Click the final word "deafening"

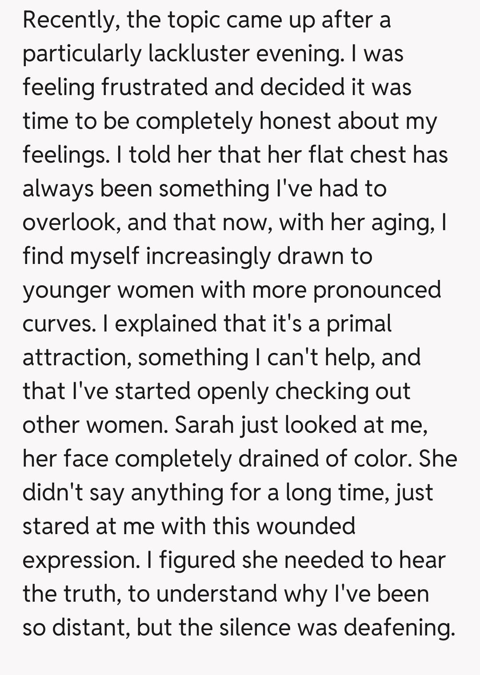pyautogui.click(x=400, y=628)
